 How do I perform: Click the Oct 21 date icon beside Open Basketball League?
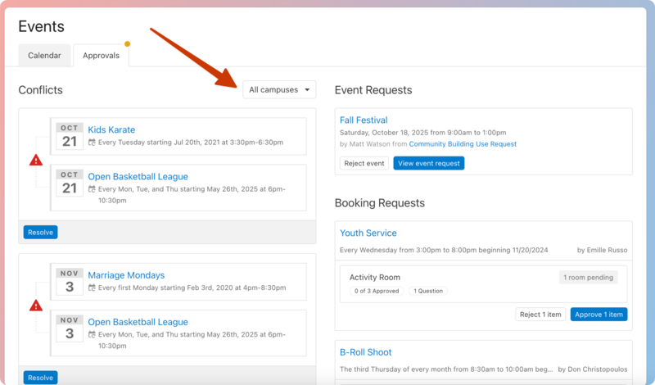pyautogui.click(x=70, y=183)
